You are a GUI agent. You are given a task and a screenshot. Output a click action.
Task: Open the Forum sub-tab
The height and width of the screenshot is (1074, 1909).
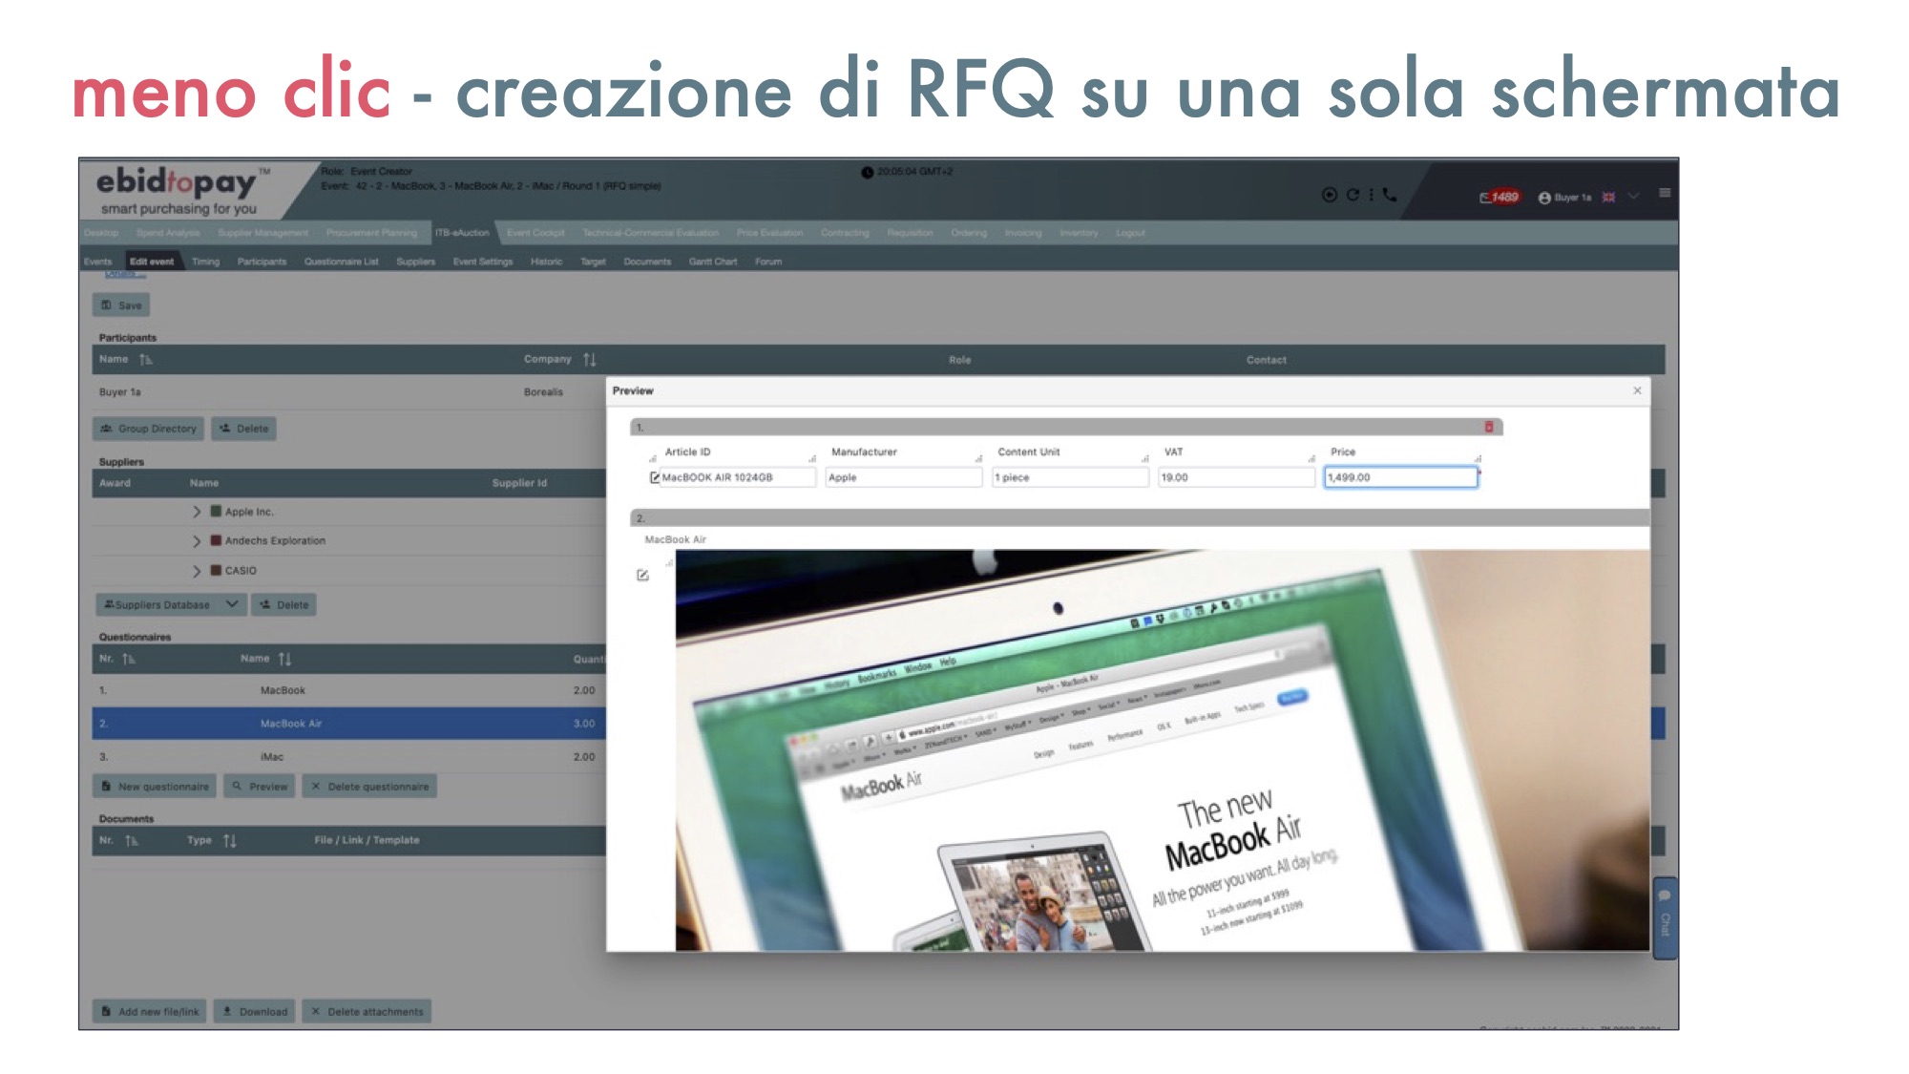768,262
